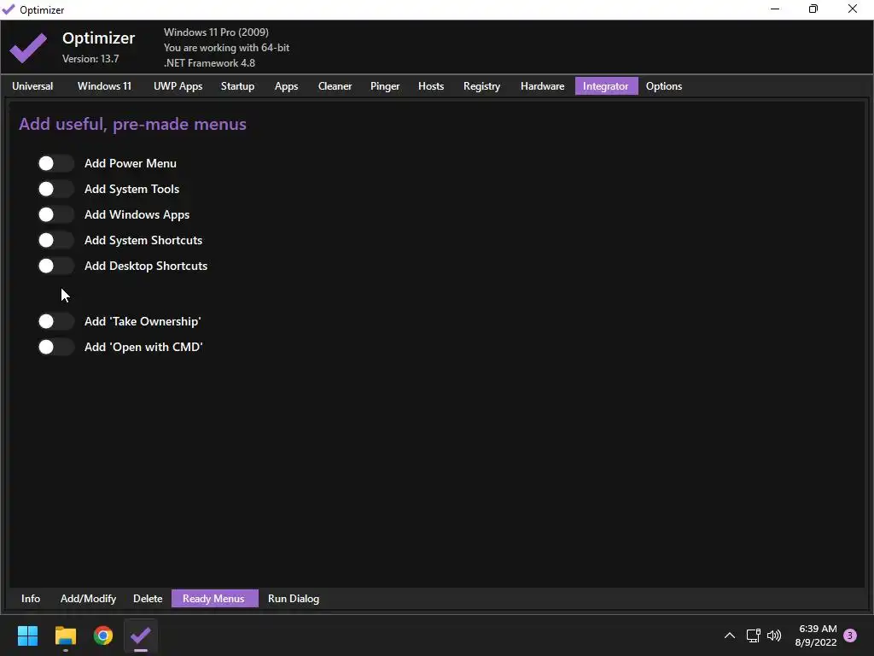
Task: Open the Hardware tab
Action: (542, 86)
